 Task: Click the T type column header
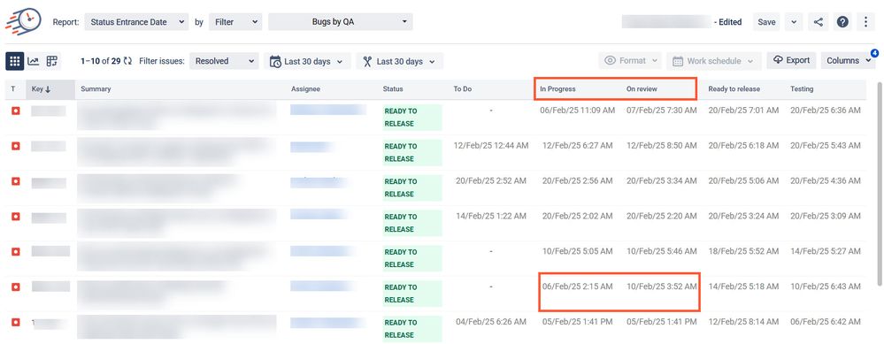click(x=13, y=89)
